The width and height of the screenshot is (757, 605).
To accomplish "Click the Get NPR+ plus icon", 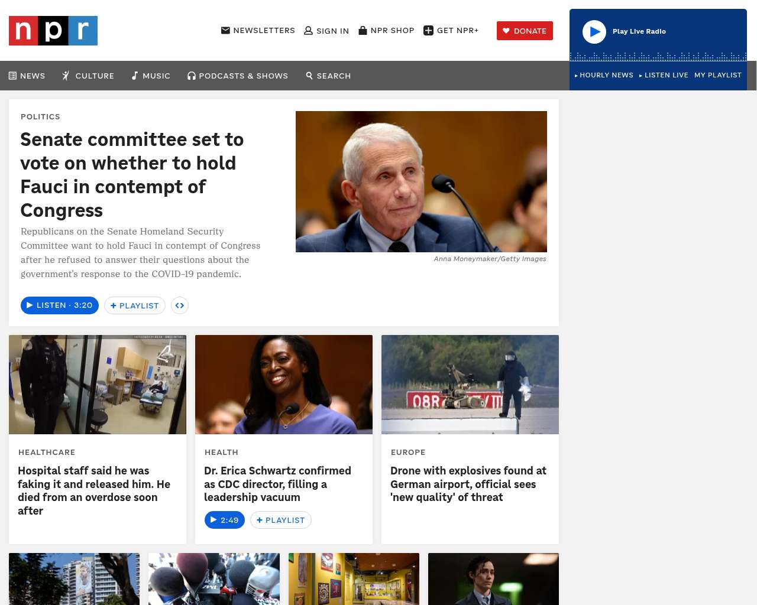I will pos(429,31).
